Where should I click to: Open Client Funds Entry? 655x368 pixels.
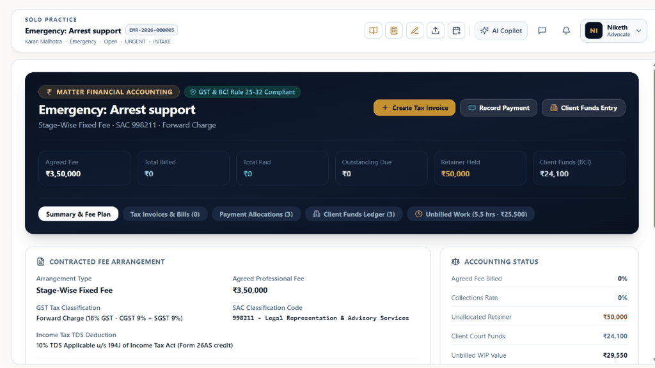pos(583,107)
